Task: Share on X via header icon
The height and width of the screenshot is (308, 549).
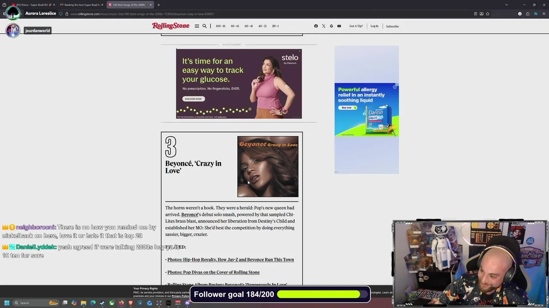Action: tap(324, 26)
